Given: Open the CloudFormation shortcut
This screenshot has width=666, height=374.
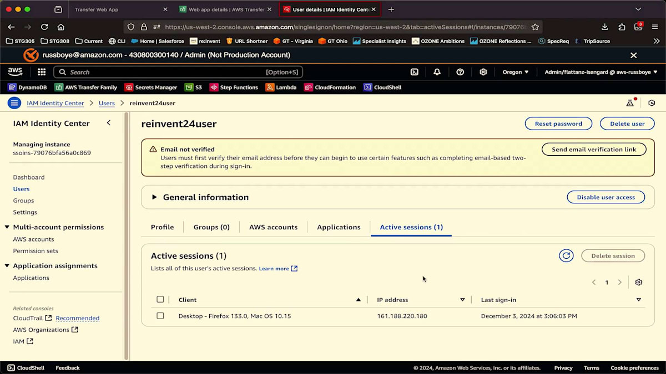Looking at the screenshot, I should tap(330, 87).
